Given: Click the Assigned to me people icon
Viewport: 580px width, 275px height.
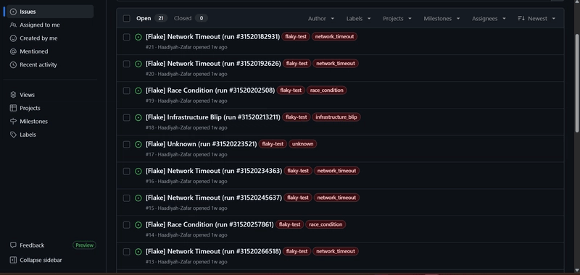Looking at the screenshot, I should click(x=13, y=25).
